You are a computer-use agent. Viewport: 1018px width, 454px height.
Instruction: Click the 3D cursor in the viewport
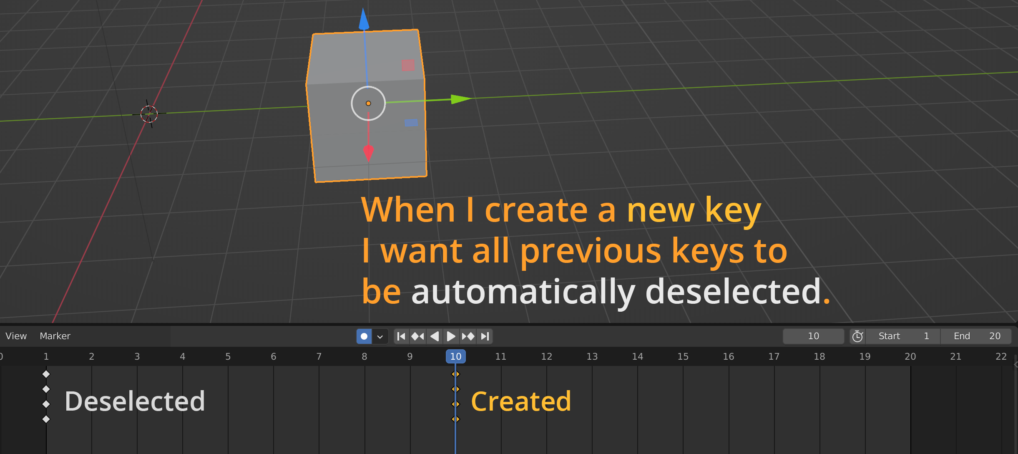tap(149, 114)
